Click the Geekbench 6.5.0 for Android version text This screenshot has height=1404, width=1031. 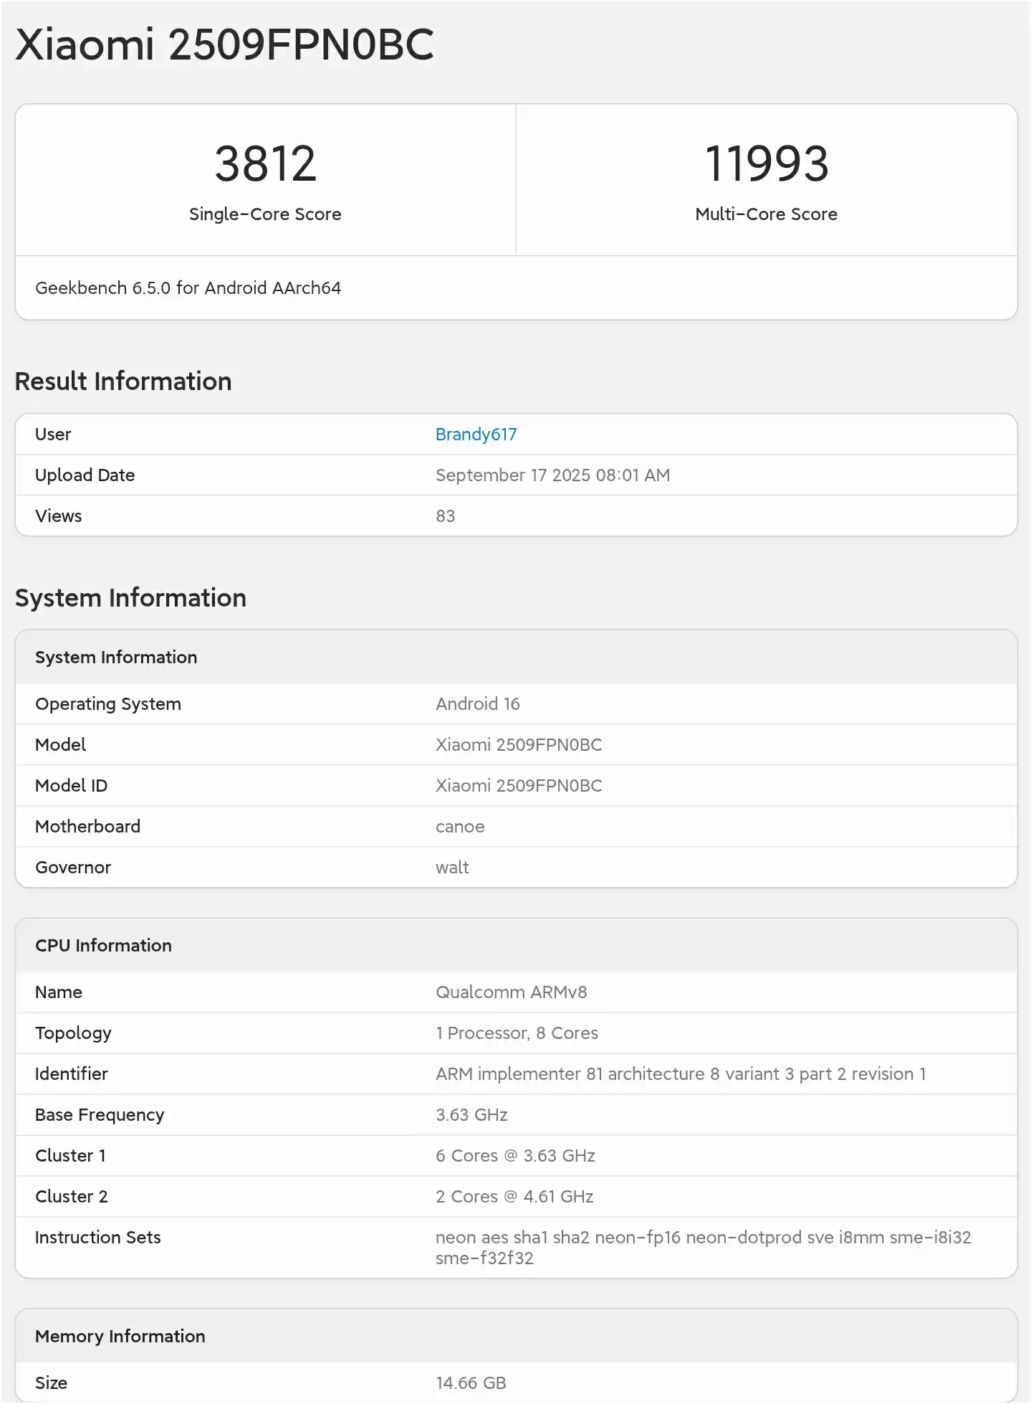188,288
